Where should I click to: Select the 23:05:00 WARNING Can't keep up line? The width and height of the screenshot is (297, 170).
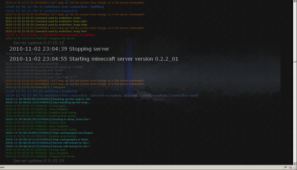pyautogui.click(x=75, y=80)
